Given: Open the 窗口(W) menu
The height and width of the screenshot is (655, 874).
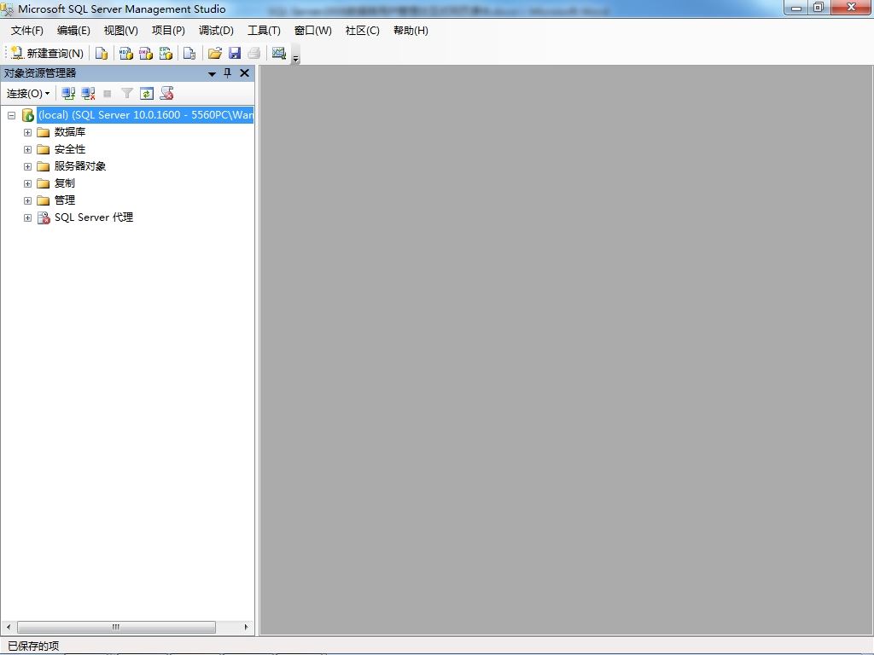Looking at the screenshot, I should (x=313, y=31).
